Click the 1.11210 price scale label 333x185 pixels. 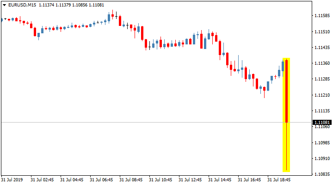322,95
